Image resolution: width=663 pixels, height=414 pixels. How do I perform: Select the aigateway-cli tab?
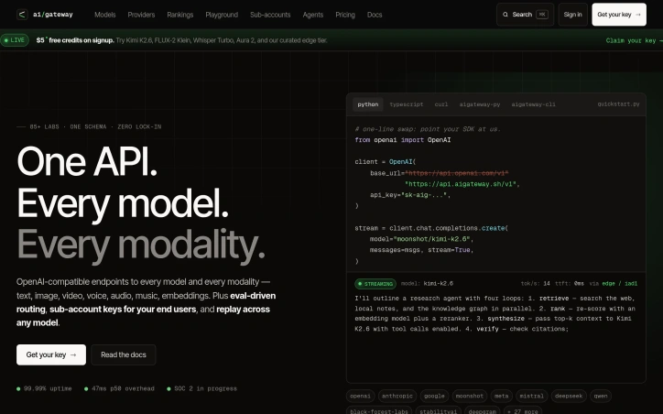pos(533,104)
